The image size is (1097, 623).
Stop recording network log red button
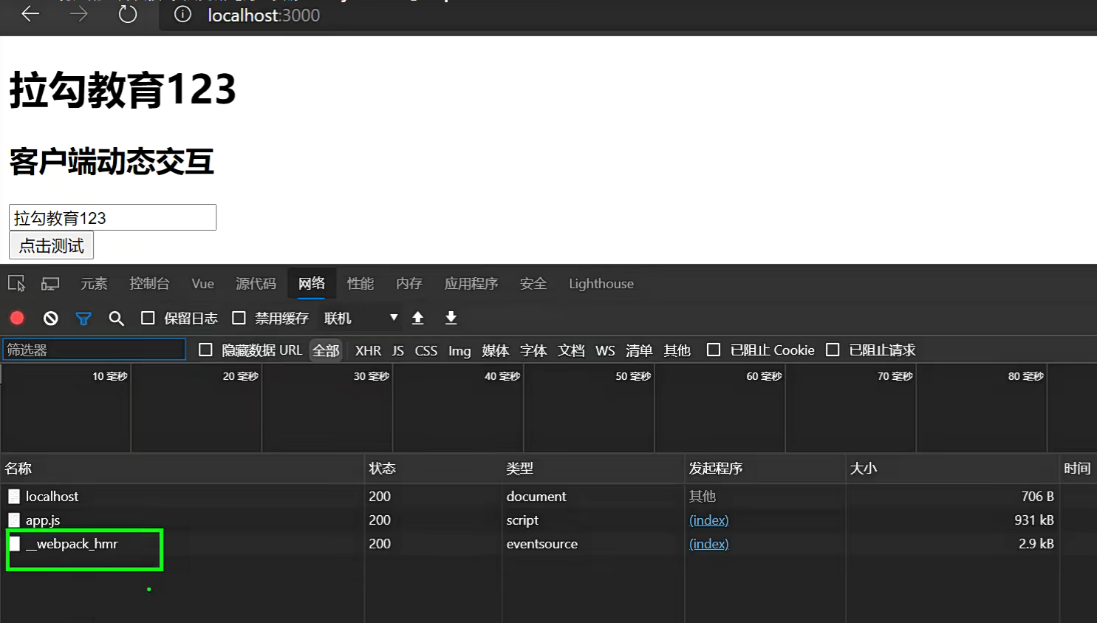(17, 318)
